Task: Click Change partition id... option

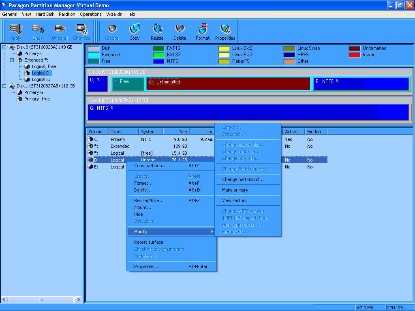Action: 243,179
